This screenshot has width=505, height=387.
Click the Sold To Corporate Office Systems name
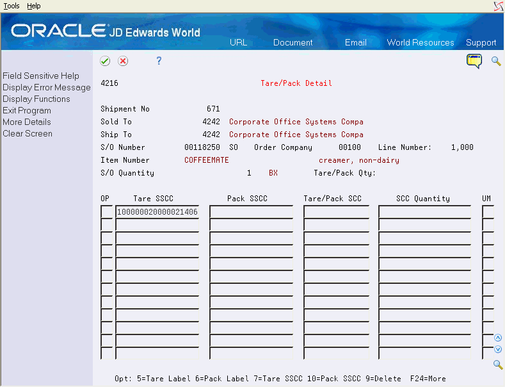click(296, 122)
